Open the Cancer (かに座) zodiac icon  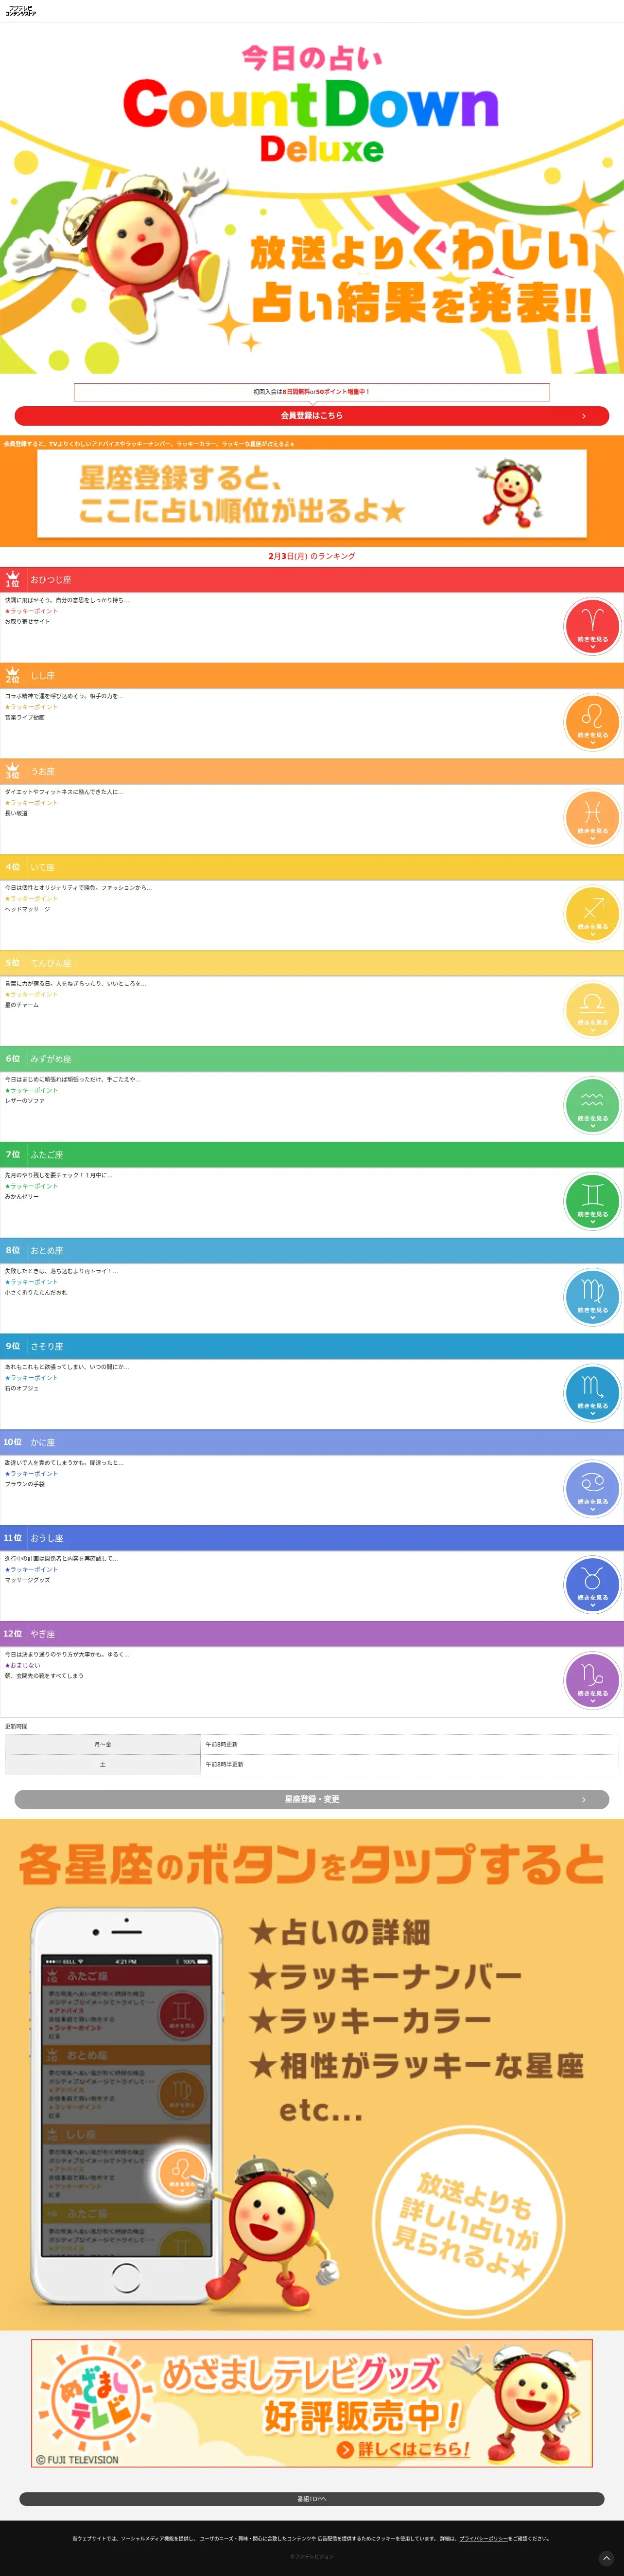tap(592, 1490)
